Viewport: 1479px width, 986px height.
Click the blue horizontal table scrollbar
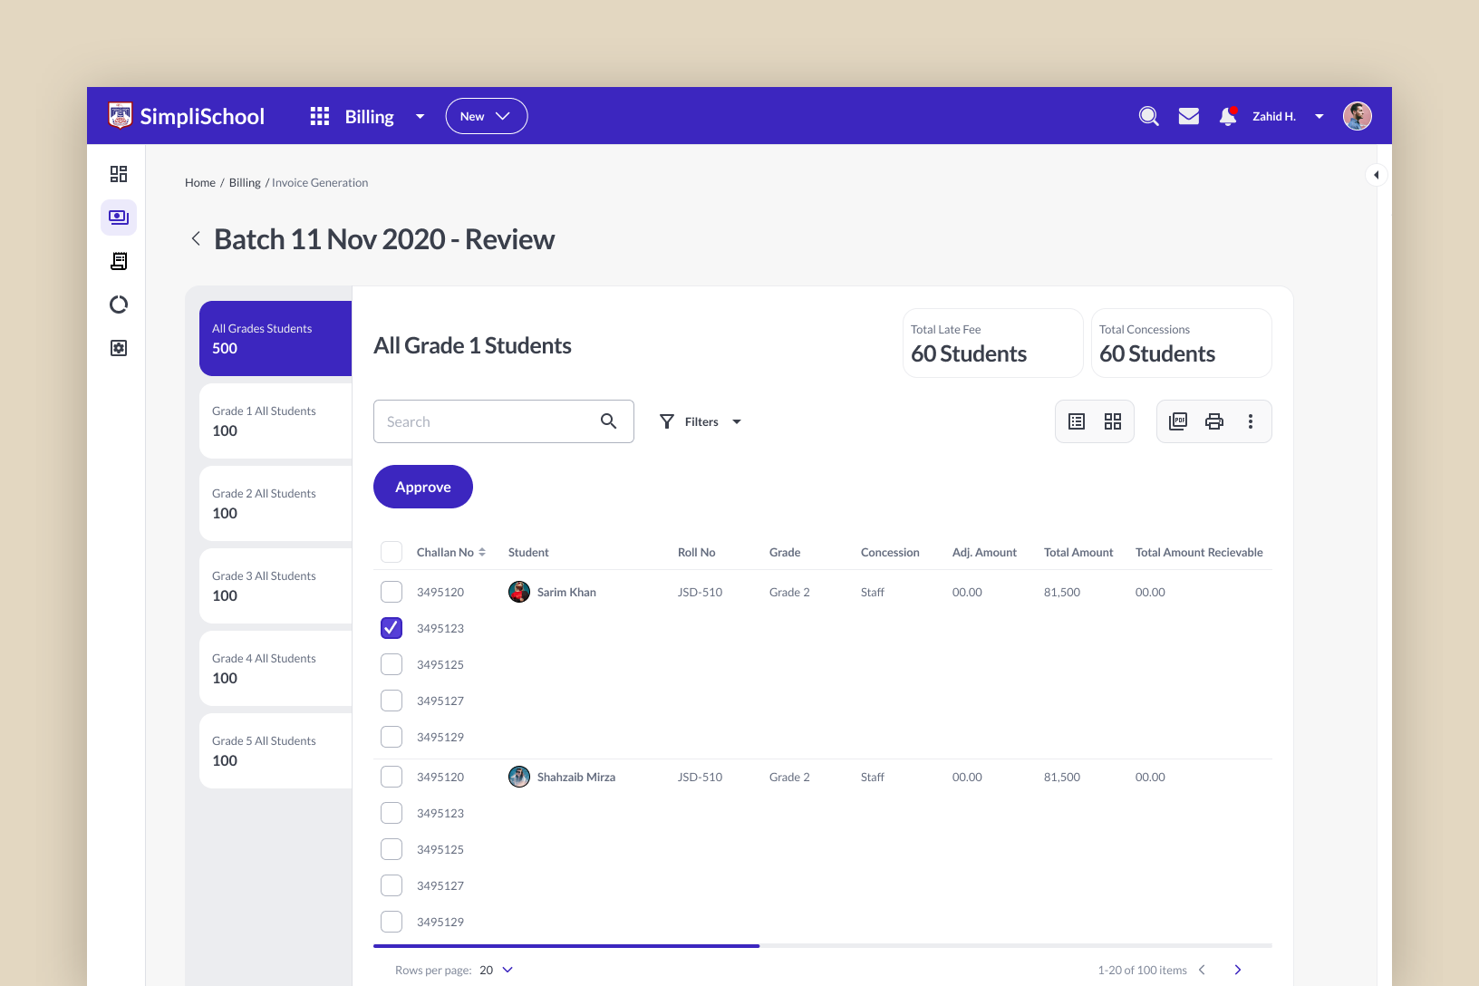click(566, 945)
